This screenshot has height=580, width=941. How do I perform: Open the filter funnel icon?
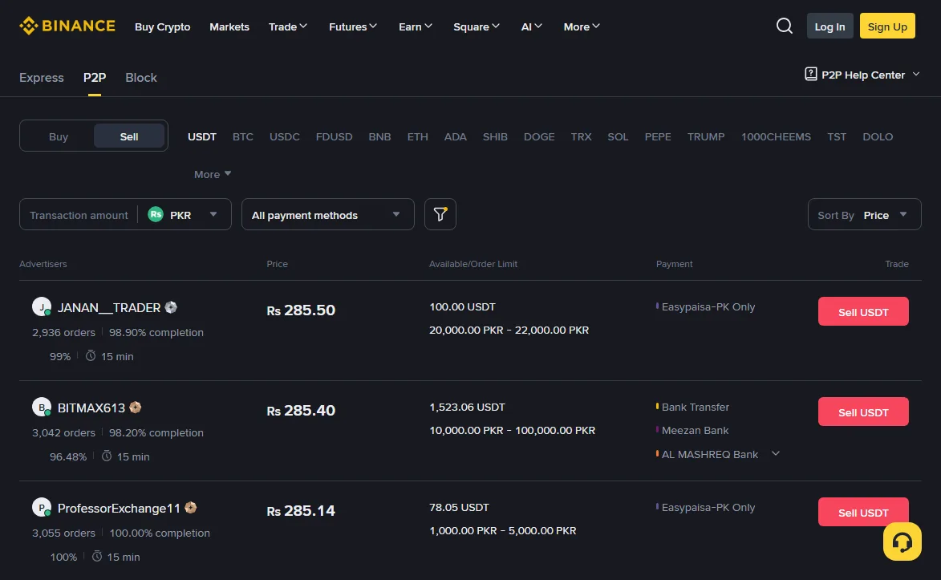(x=440, y=214)
